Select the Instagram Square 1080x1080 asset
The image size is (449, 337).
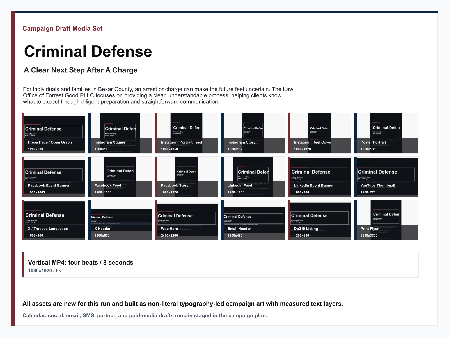pos(120,133)
